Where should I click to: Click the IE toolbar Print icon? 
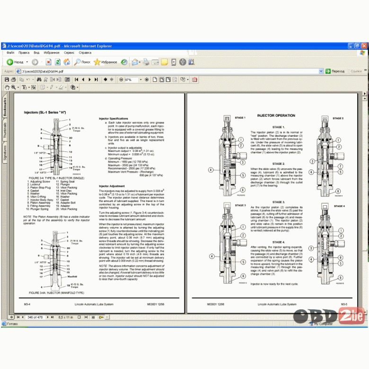point(146,62)
